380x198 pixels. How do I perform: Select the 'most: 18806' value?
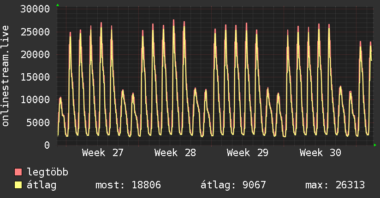tap(128, 185)
